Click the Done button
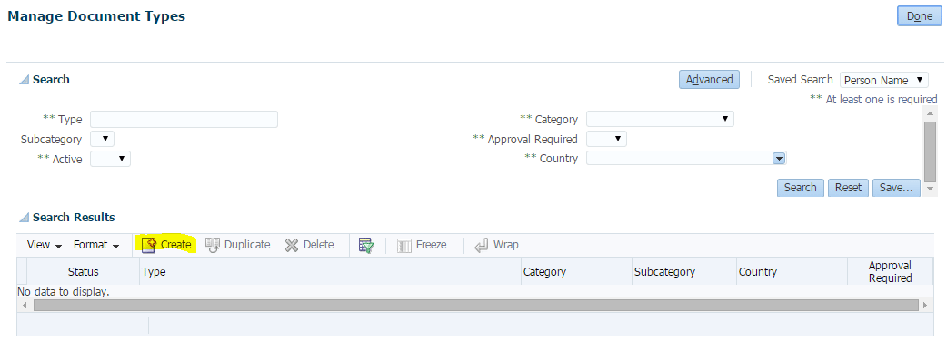947x341 pixels. 919,16
